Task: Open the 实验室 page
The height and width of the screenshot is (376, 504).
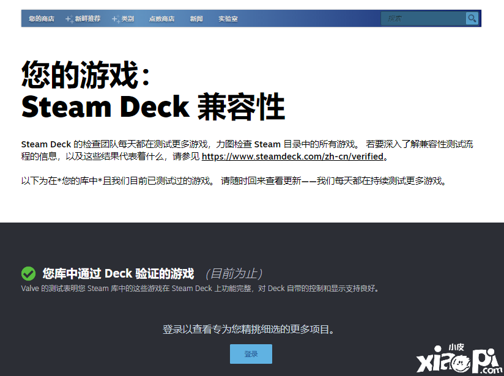Action: pyautogui.click(x=228, y=18)
